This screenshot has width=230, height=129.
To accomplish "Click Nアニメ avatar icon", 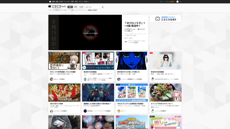I will tap(119, 111).
